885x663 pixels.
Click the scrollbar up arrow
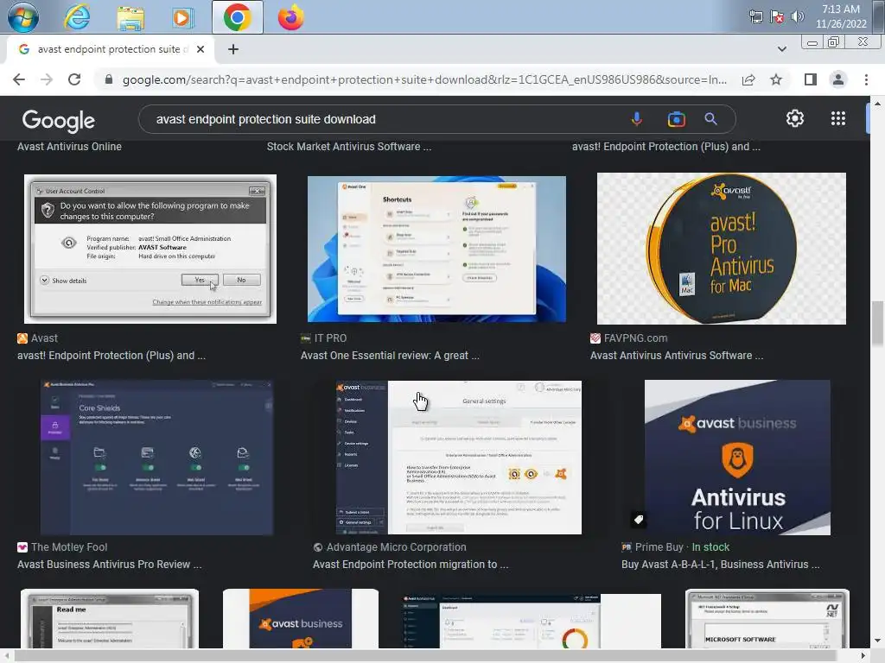pos(877,104)
